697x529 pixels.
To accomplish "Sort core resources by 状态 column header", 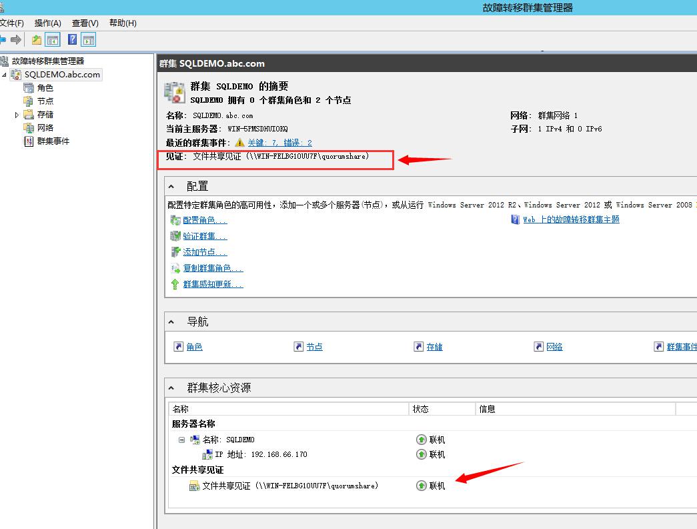I will [x=442, y=409].
